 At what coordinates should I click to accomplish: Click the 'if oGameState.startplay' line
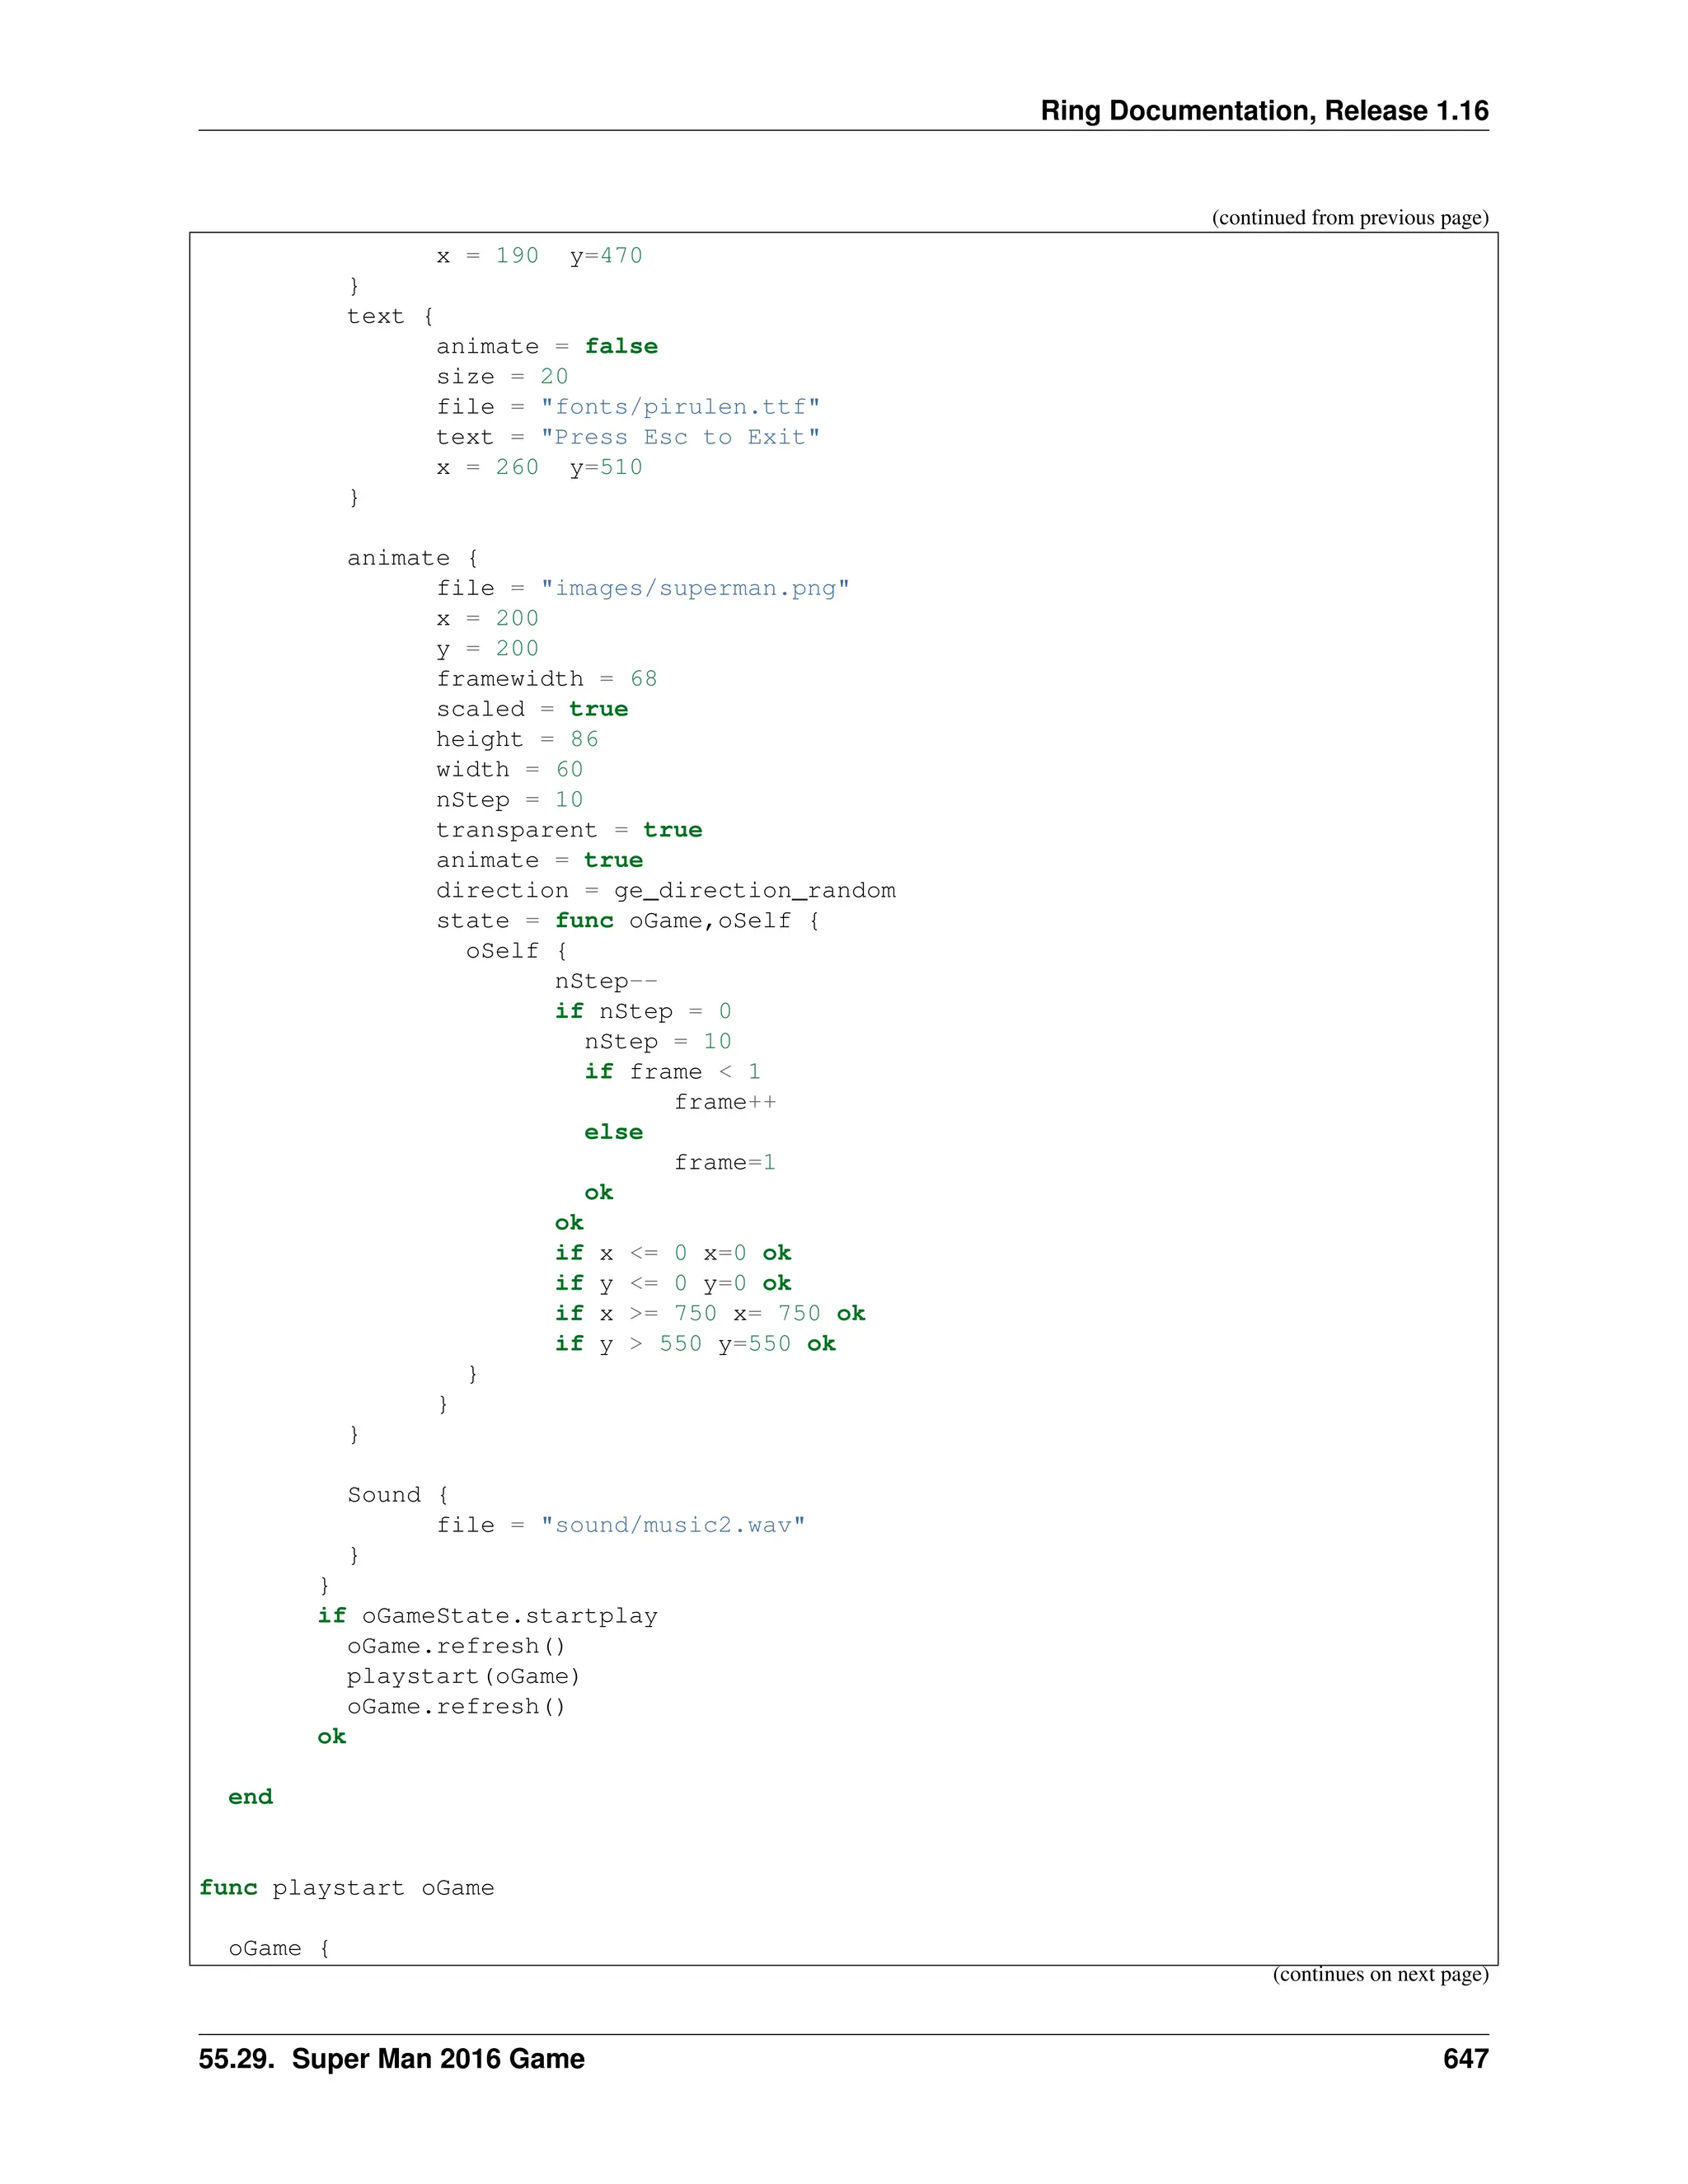pyautogui.click(x=487, y=1615)
